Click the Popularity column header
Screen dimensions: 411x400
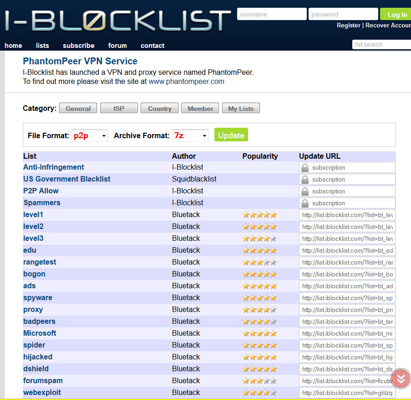point(260,156)
